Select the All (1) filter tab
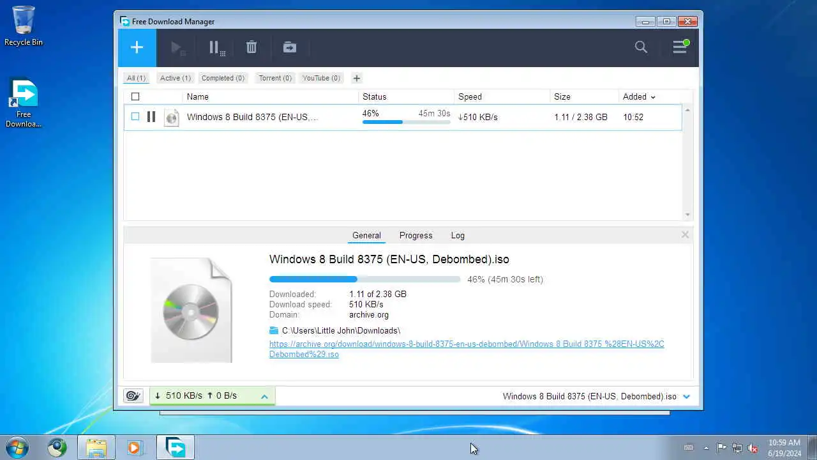 click(136, 78)
